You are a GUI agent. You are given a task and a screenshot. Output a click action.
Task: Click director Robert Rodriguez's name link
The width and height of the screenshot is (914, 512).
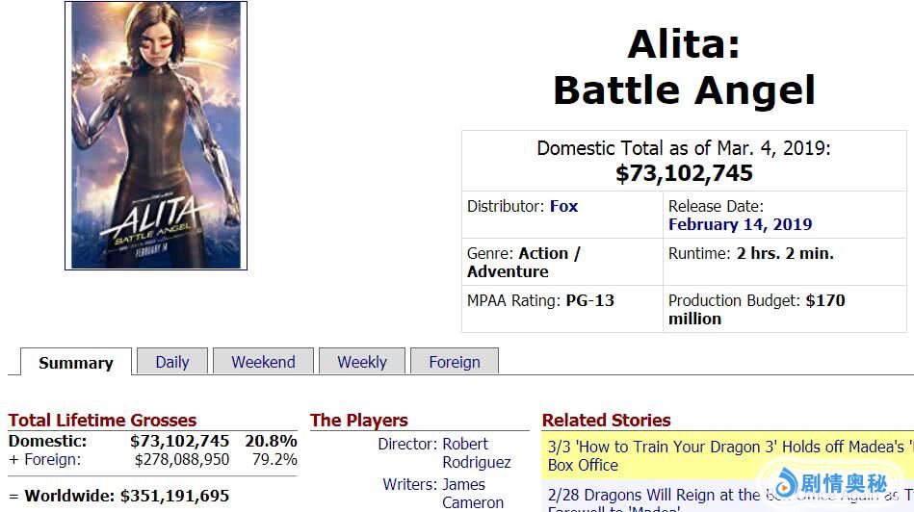point(476,453)
